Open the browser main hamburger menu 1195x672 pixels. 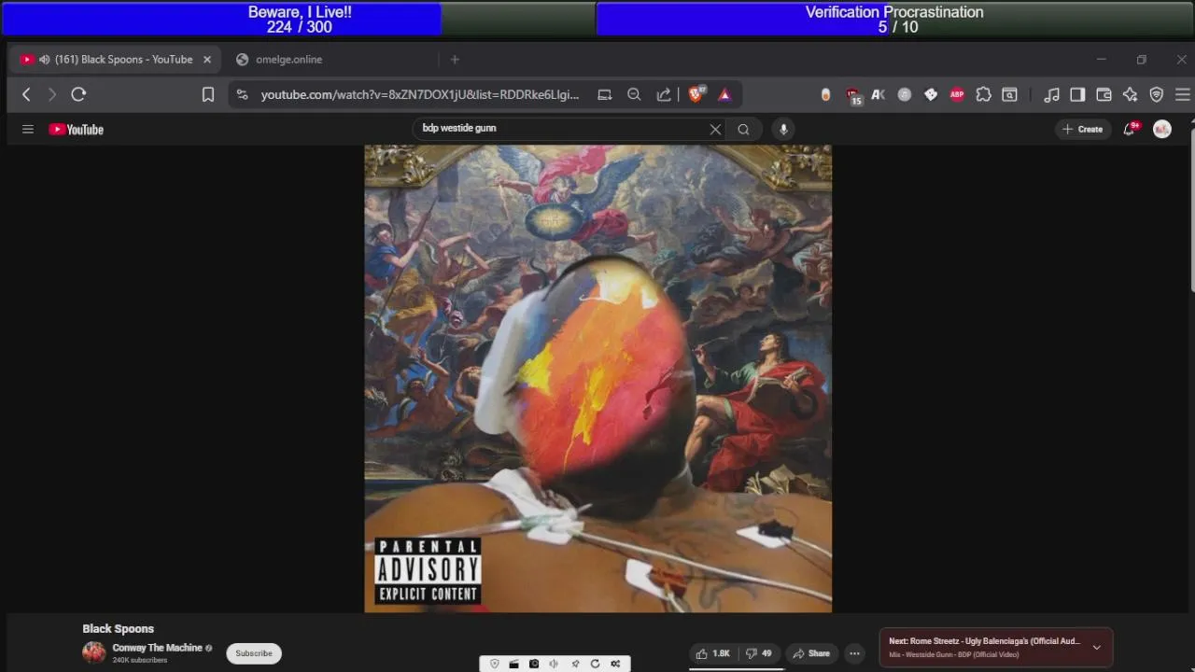pyautogui.click(x=1183, y=94)
